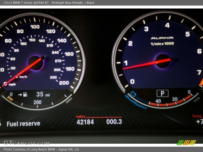Select the 42184 odometer reading
This screenshot has height=152, width=203.
[x=85, y=122]
